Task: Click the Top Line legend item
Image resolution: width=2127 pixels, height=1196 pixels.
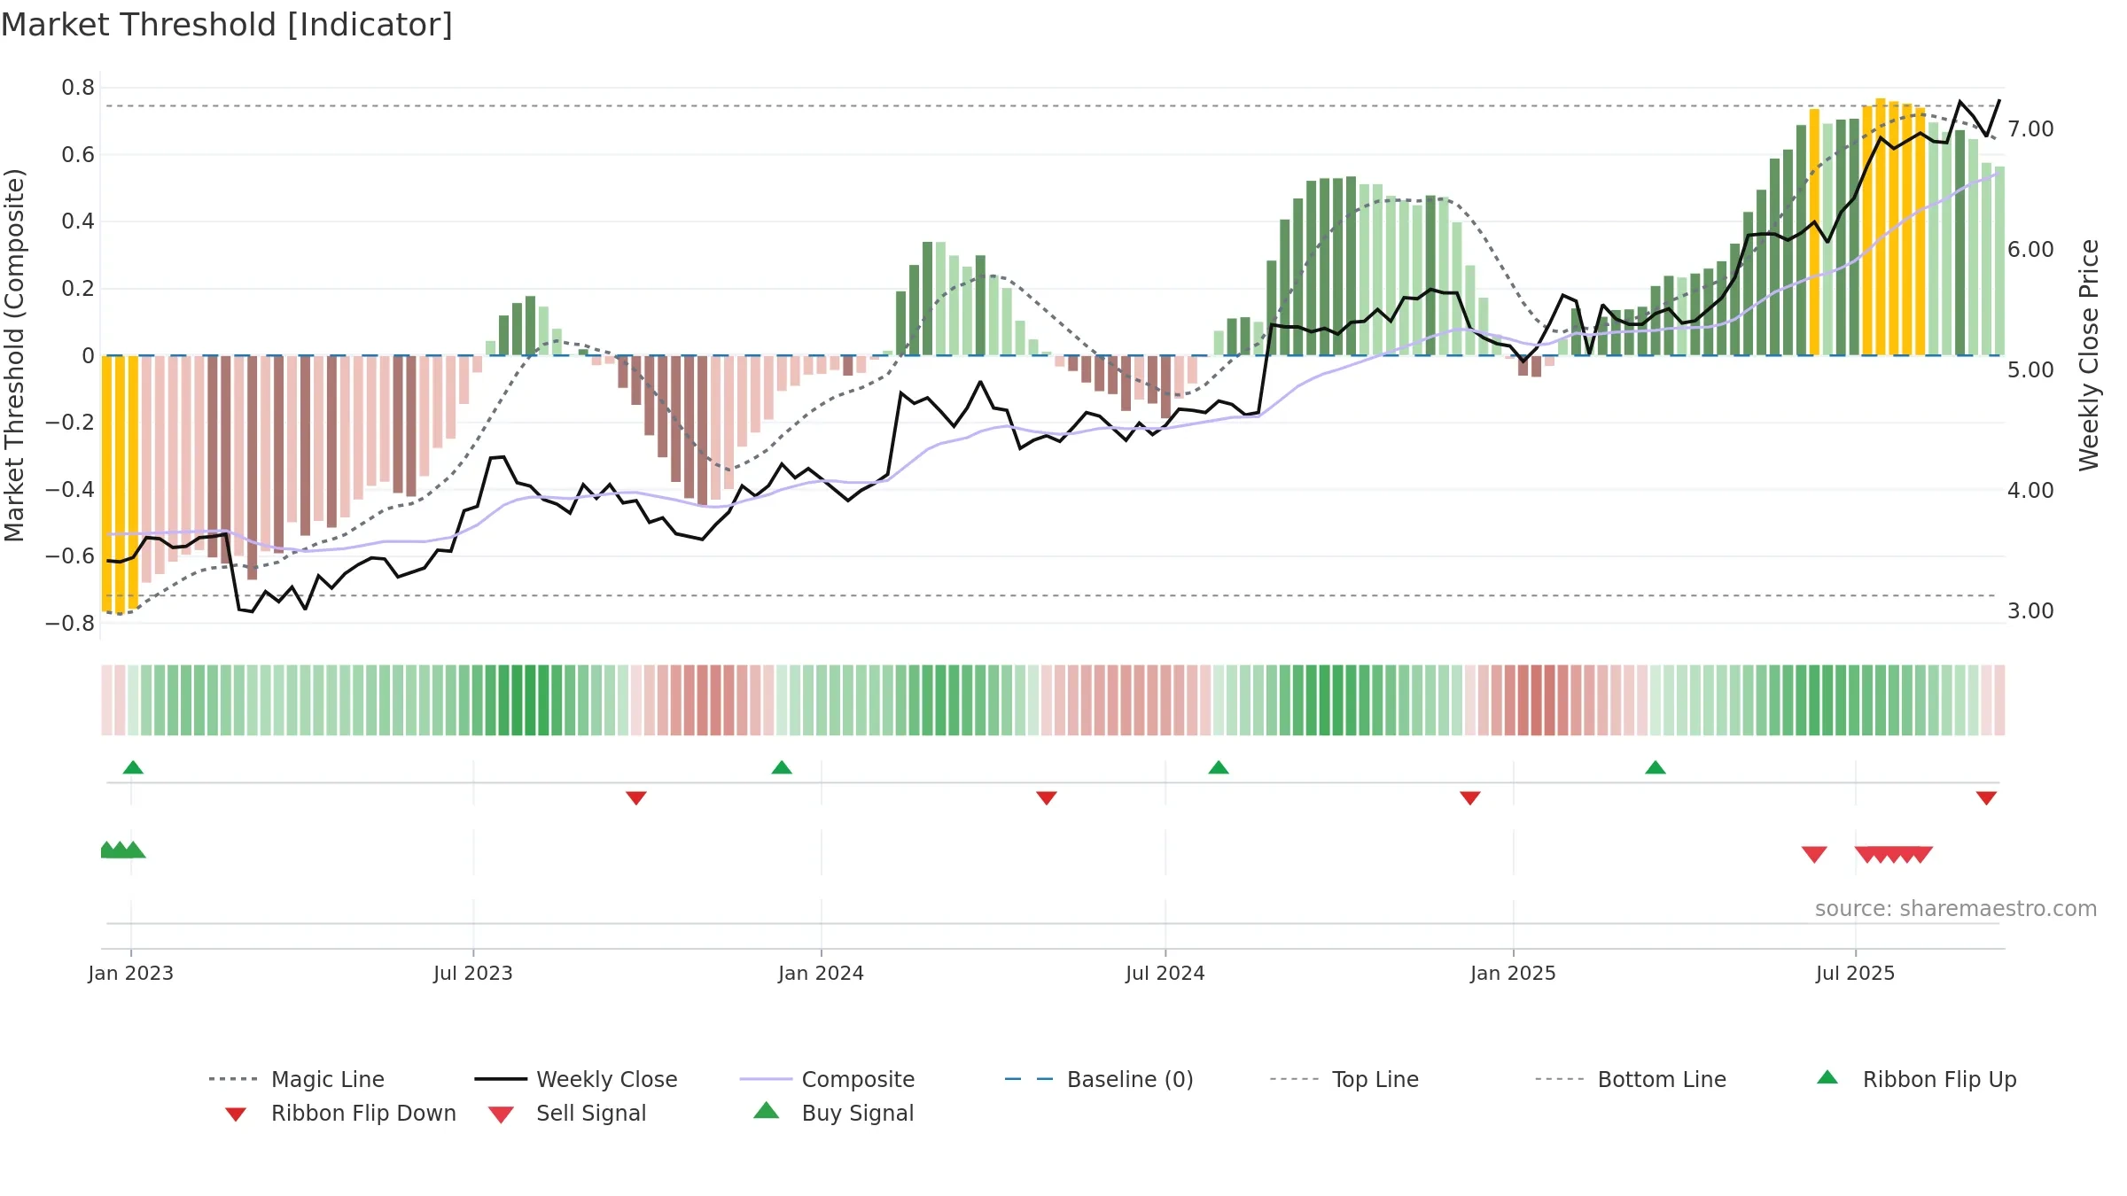Action: [x=1344, y=1079]
